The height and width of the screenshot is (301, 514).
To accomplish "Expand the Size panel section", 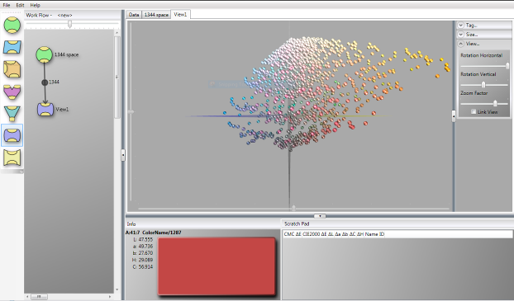I will 461,35.
